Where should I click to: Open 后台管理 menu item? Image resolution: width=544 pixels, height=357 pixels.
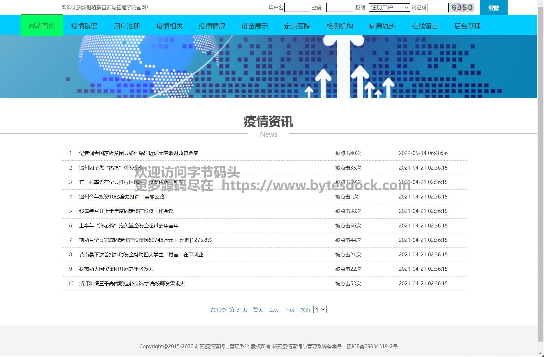click(x=467, y=26)
